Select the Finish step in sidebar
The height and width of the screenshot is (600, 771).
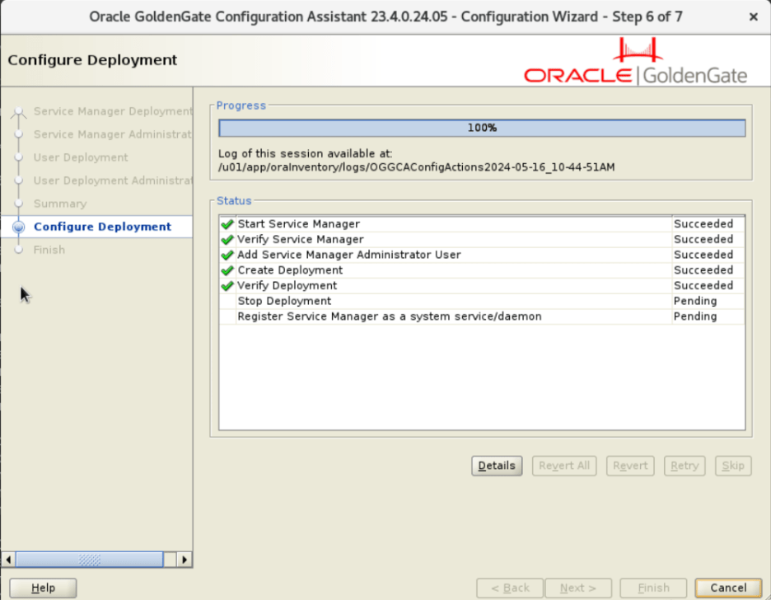point(49,250)
